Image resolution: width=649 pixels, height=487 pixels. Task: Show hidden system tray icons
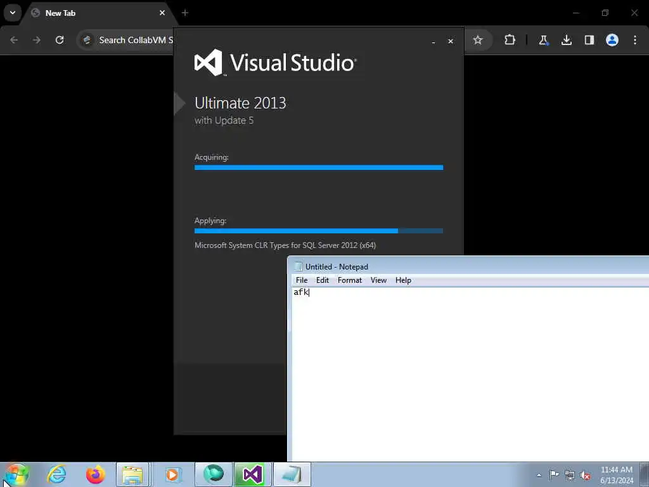(539, 475)
